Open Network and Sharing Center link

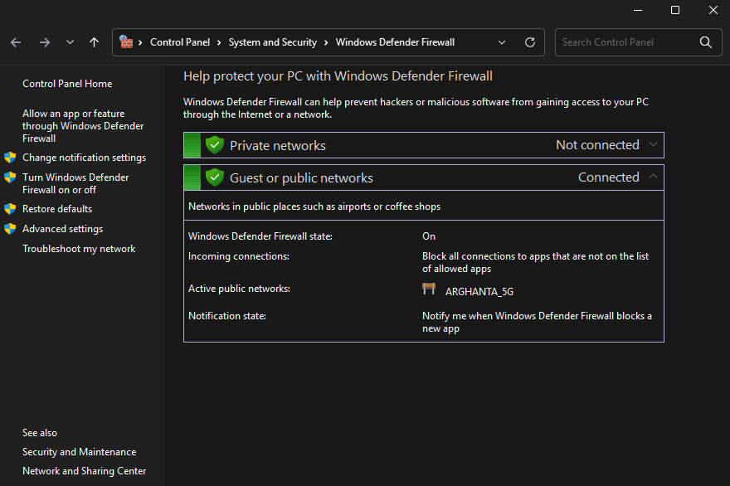(x=84, y=471)
